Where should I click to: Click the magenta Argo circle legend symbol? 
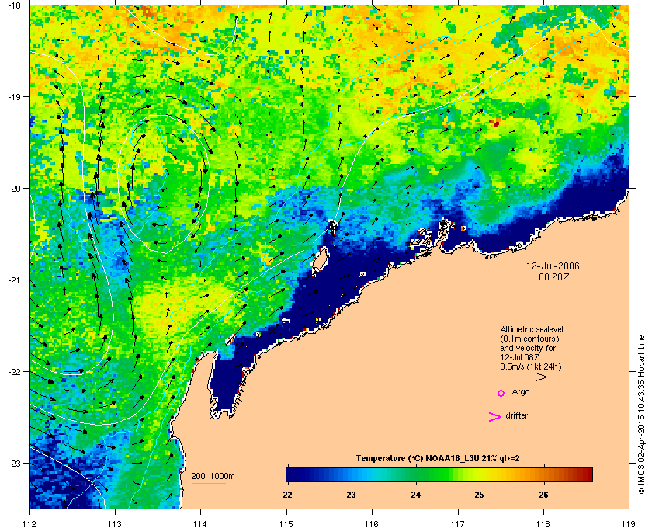coord(501,393)
